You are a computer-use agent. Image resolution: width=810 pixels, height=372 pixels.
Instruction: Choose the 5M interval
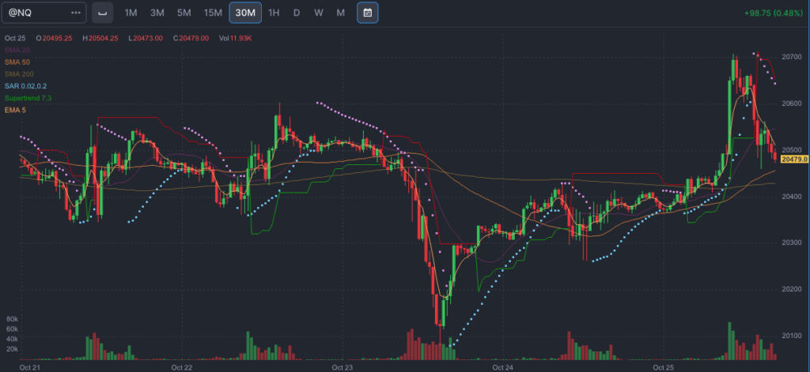coord(184,13)
